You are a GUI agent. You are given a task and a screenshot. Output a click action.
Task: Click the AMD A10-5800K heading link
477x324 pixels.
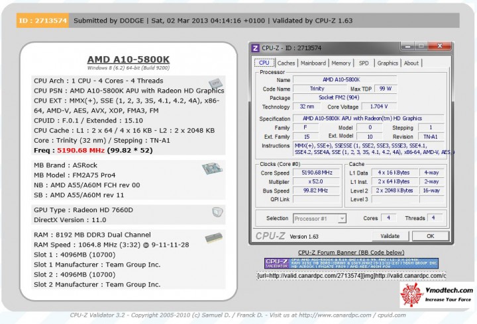click(129, 60)
